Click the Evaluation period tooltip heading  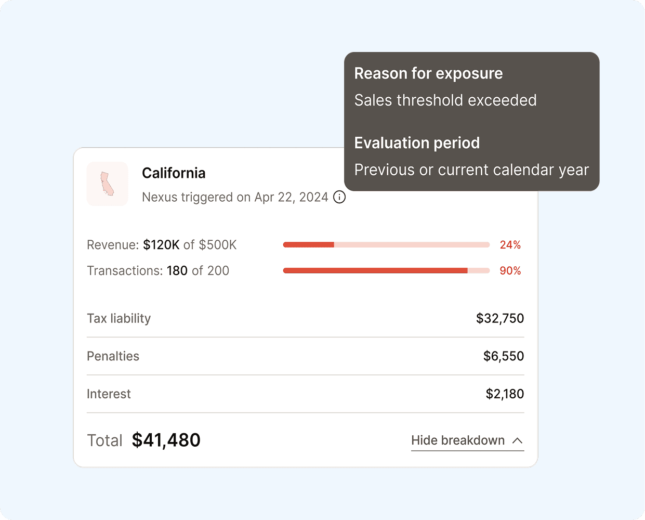[417, 143]
